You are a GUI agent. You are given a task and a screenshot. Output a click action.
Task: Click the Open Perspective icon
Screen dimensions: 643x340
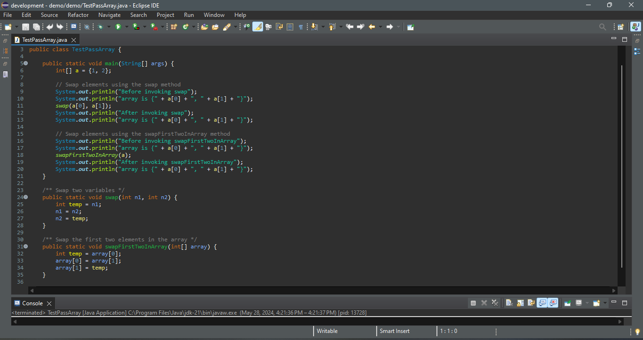(620, 27)
